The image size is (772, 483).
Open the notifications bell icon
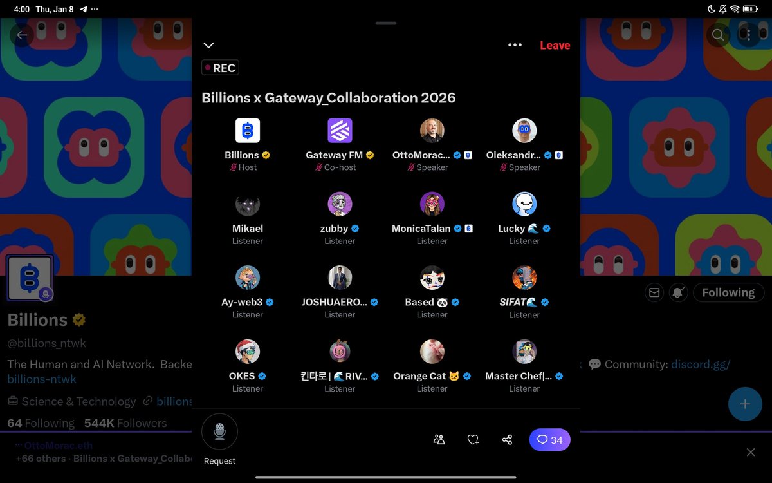point(677,292)
